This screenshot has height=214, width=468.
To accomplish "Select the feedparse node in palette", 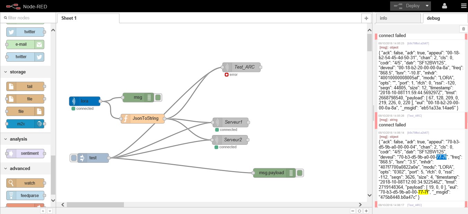I will 25,195.
